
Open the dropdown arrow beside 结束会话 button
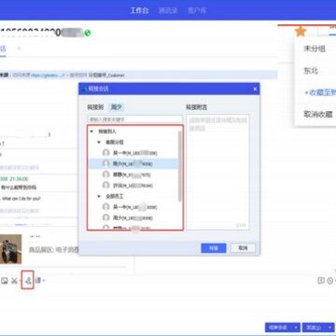(x=296, y=328)
